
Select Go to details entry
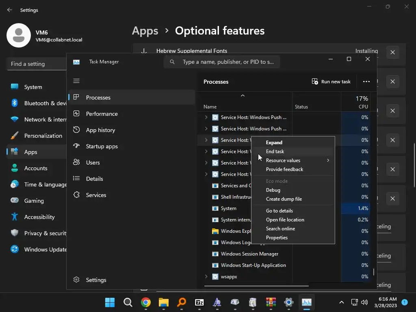point(293,211)
